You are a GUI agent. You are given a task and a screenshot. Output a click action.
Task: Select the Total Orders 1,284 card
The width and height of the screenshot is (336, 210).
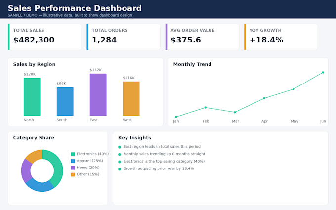[123, 37]
